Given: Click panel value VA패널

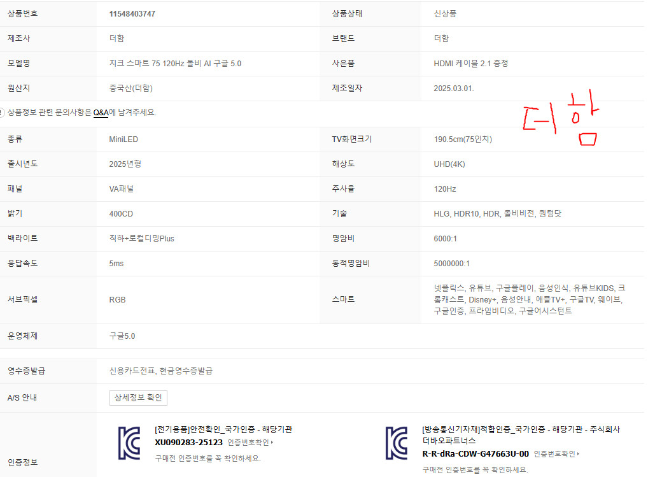Looking at the screenshot, I should (x=122, y=189).
